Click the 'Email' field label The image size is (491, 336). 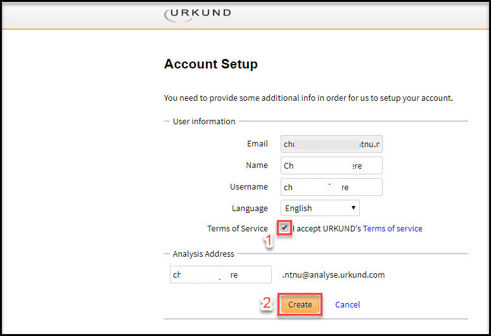click(x=257, y=143)
